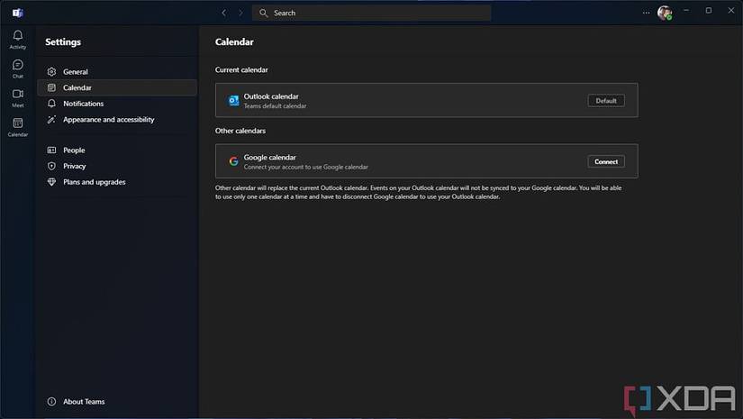The image size is (743, 419).
Task: Click the 'Other calendars' heading
Action: 240,131
